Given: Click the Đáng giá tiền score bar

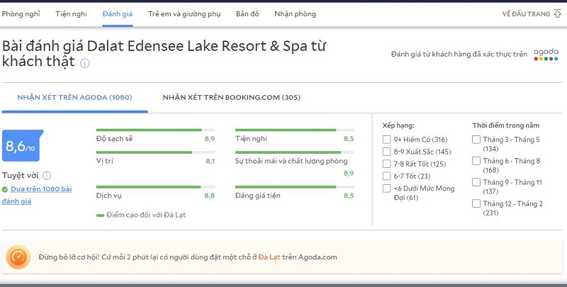Looking at the screenshot, I should (294, 187).
